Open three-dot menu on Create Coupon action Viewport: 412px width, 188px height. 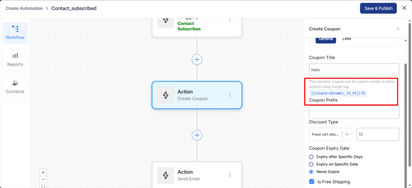[230, 95]
